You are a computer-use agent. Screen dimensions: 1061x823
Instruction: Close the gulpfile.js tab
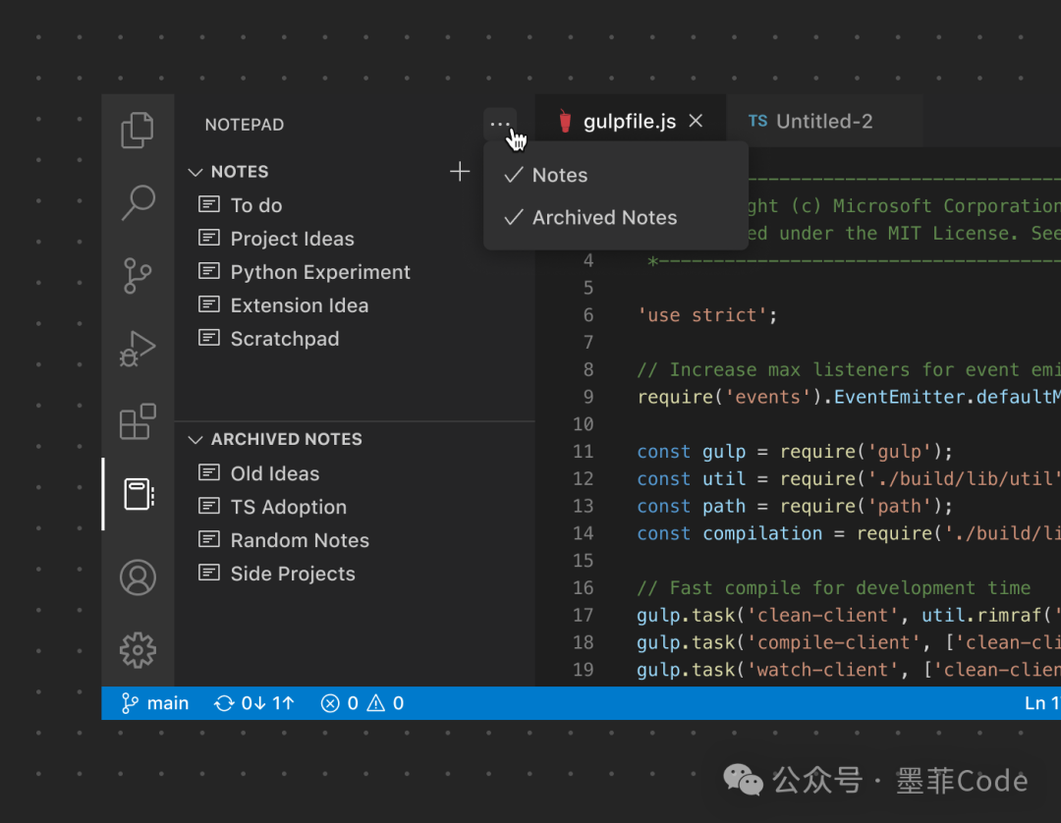[x=696, y=121]
